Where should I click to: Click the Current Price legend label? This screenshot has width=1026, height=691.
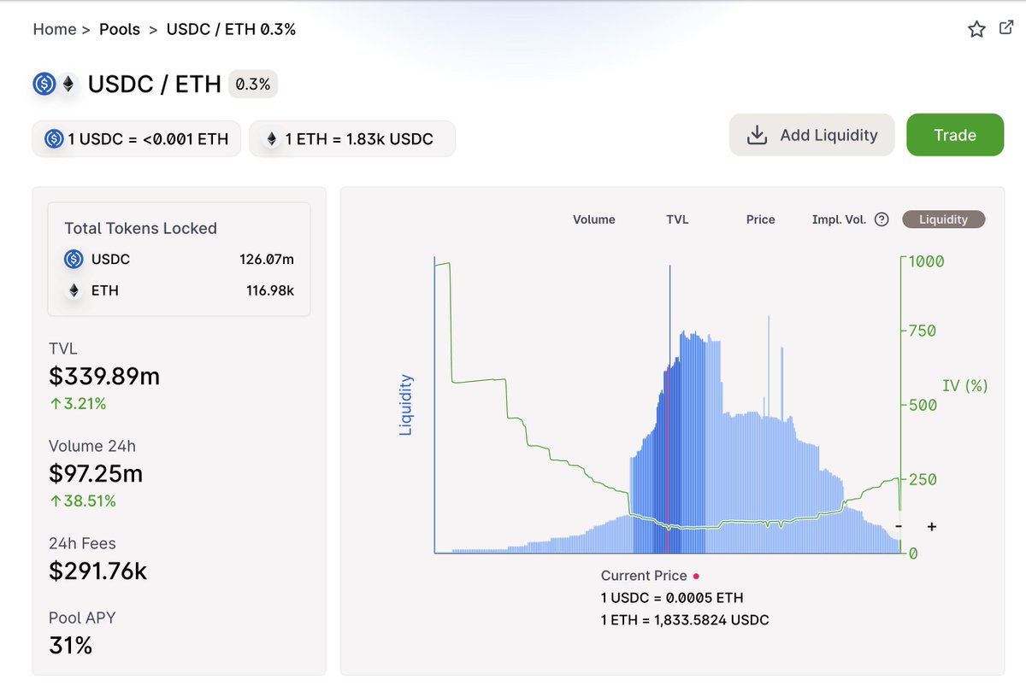[x=644, y=576]
